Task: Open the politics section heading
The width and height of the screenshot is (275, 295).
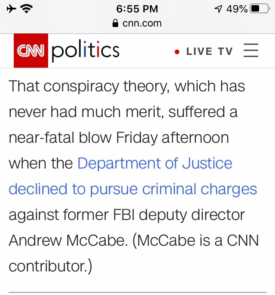Action: click(85, 51)
